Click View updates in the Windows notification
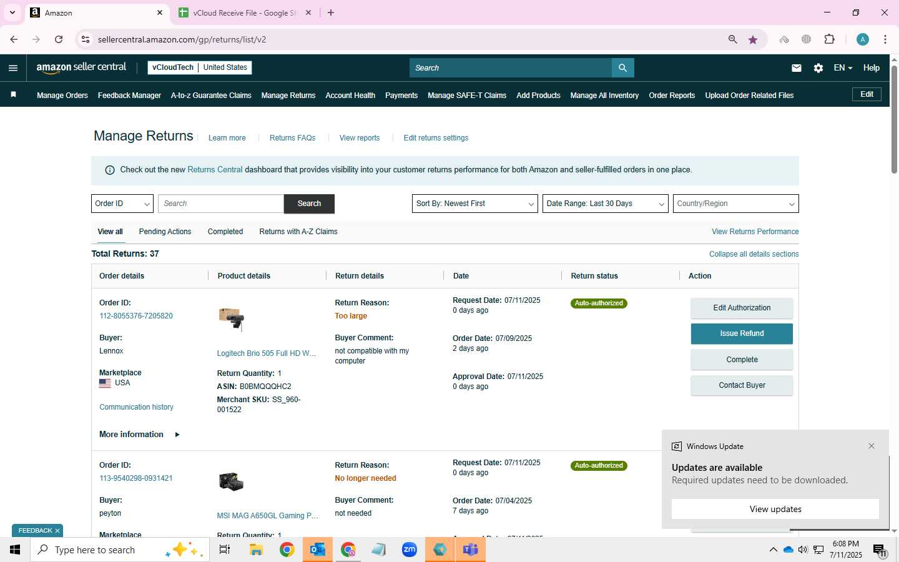The width and height of the screenshot is (899, 562). (775, 509)
